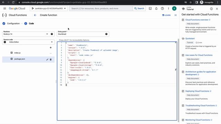Collapse the side panel toggle
Image resolution: width=221 pixels, height=124 pixels.
point(175,15)
